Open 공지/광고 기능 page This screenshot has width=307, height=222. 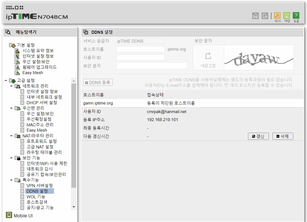click(x=40, y=208)
